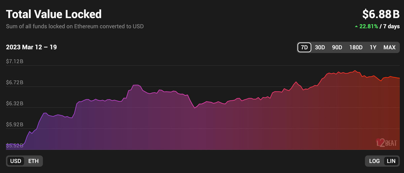This screenshot has width=404, height=173.
Task: Switch chart to 90D range
Action: click(337, 47)
